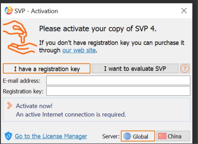Image resolution: width=198 pixels, height=144 pixels.
Task: Open the 'our web site' link
Action: [x=79, y=51]
